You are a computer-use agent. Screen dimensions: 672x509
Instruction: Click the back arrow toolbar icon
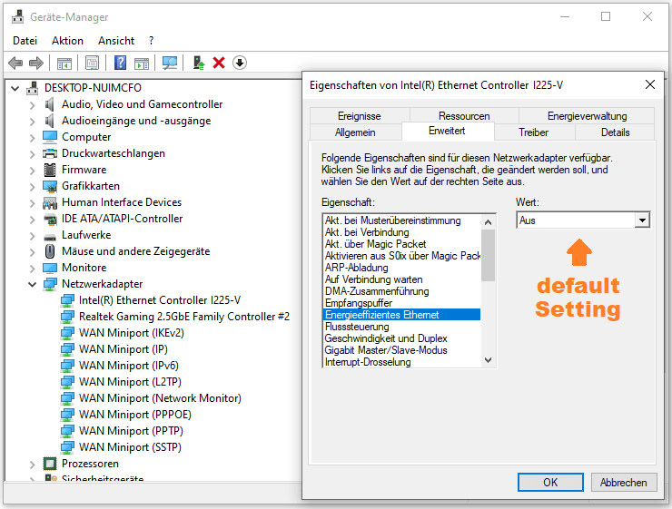(x=15, y=63)
